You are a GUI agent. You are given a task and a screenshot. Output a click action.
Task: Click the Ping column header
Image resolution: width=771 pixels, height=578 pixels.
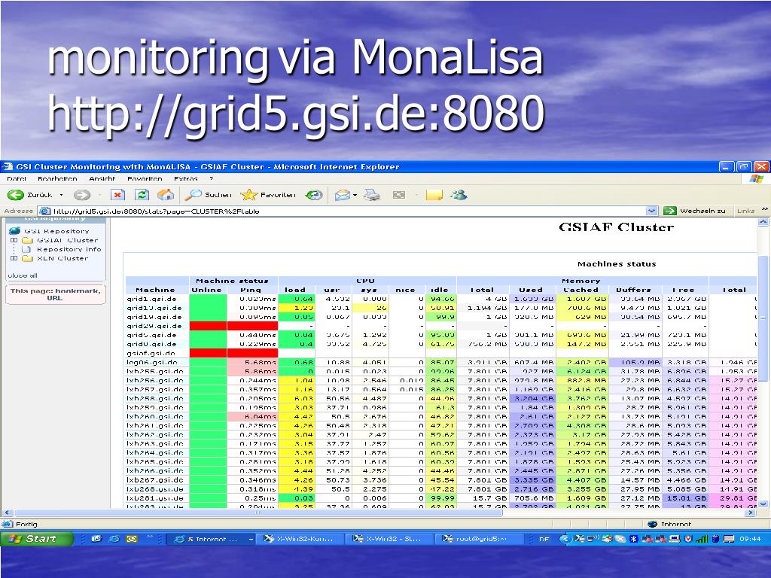[250, 290]
